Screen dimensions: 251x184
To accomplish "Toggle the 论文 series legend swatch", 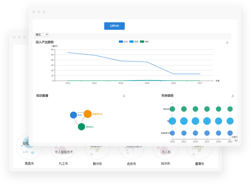I will (121, 42).
